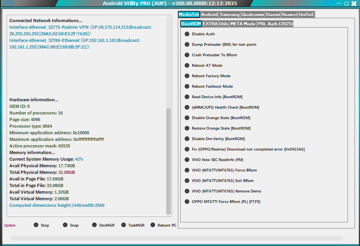Open the EXTRA sub-tab
Viewport: 360px width, 246px height.
coord(210,23)
